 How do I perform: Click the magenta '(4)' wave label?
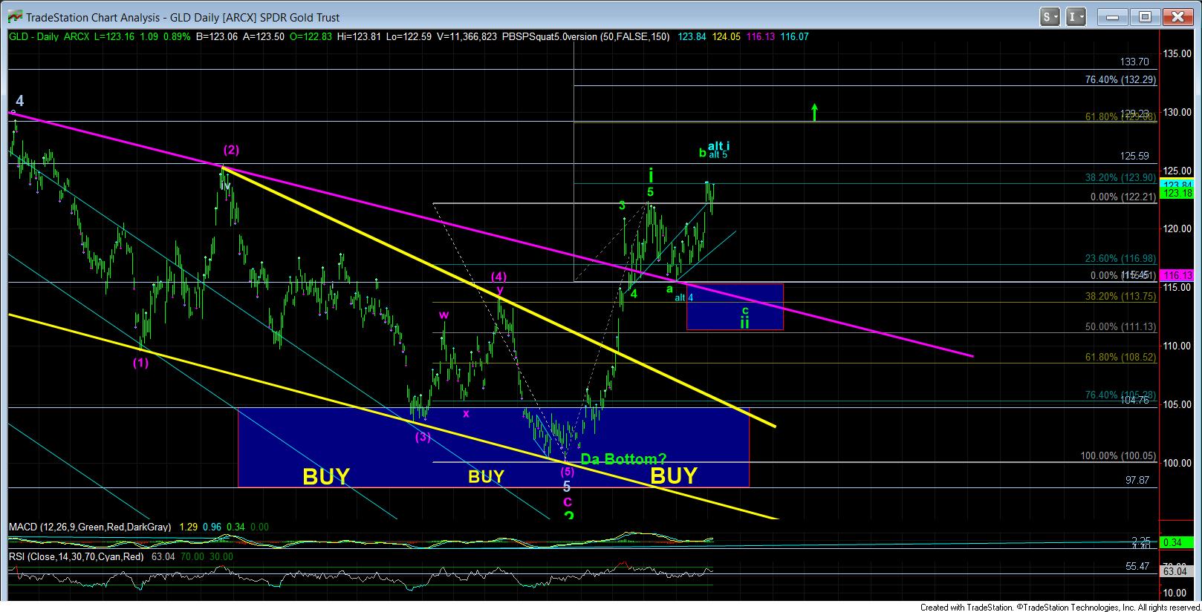[499, 277]
